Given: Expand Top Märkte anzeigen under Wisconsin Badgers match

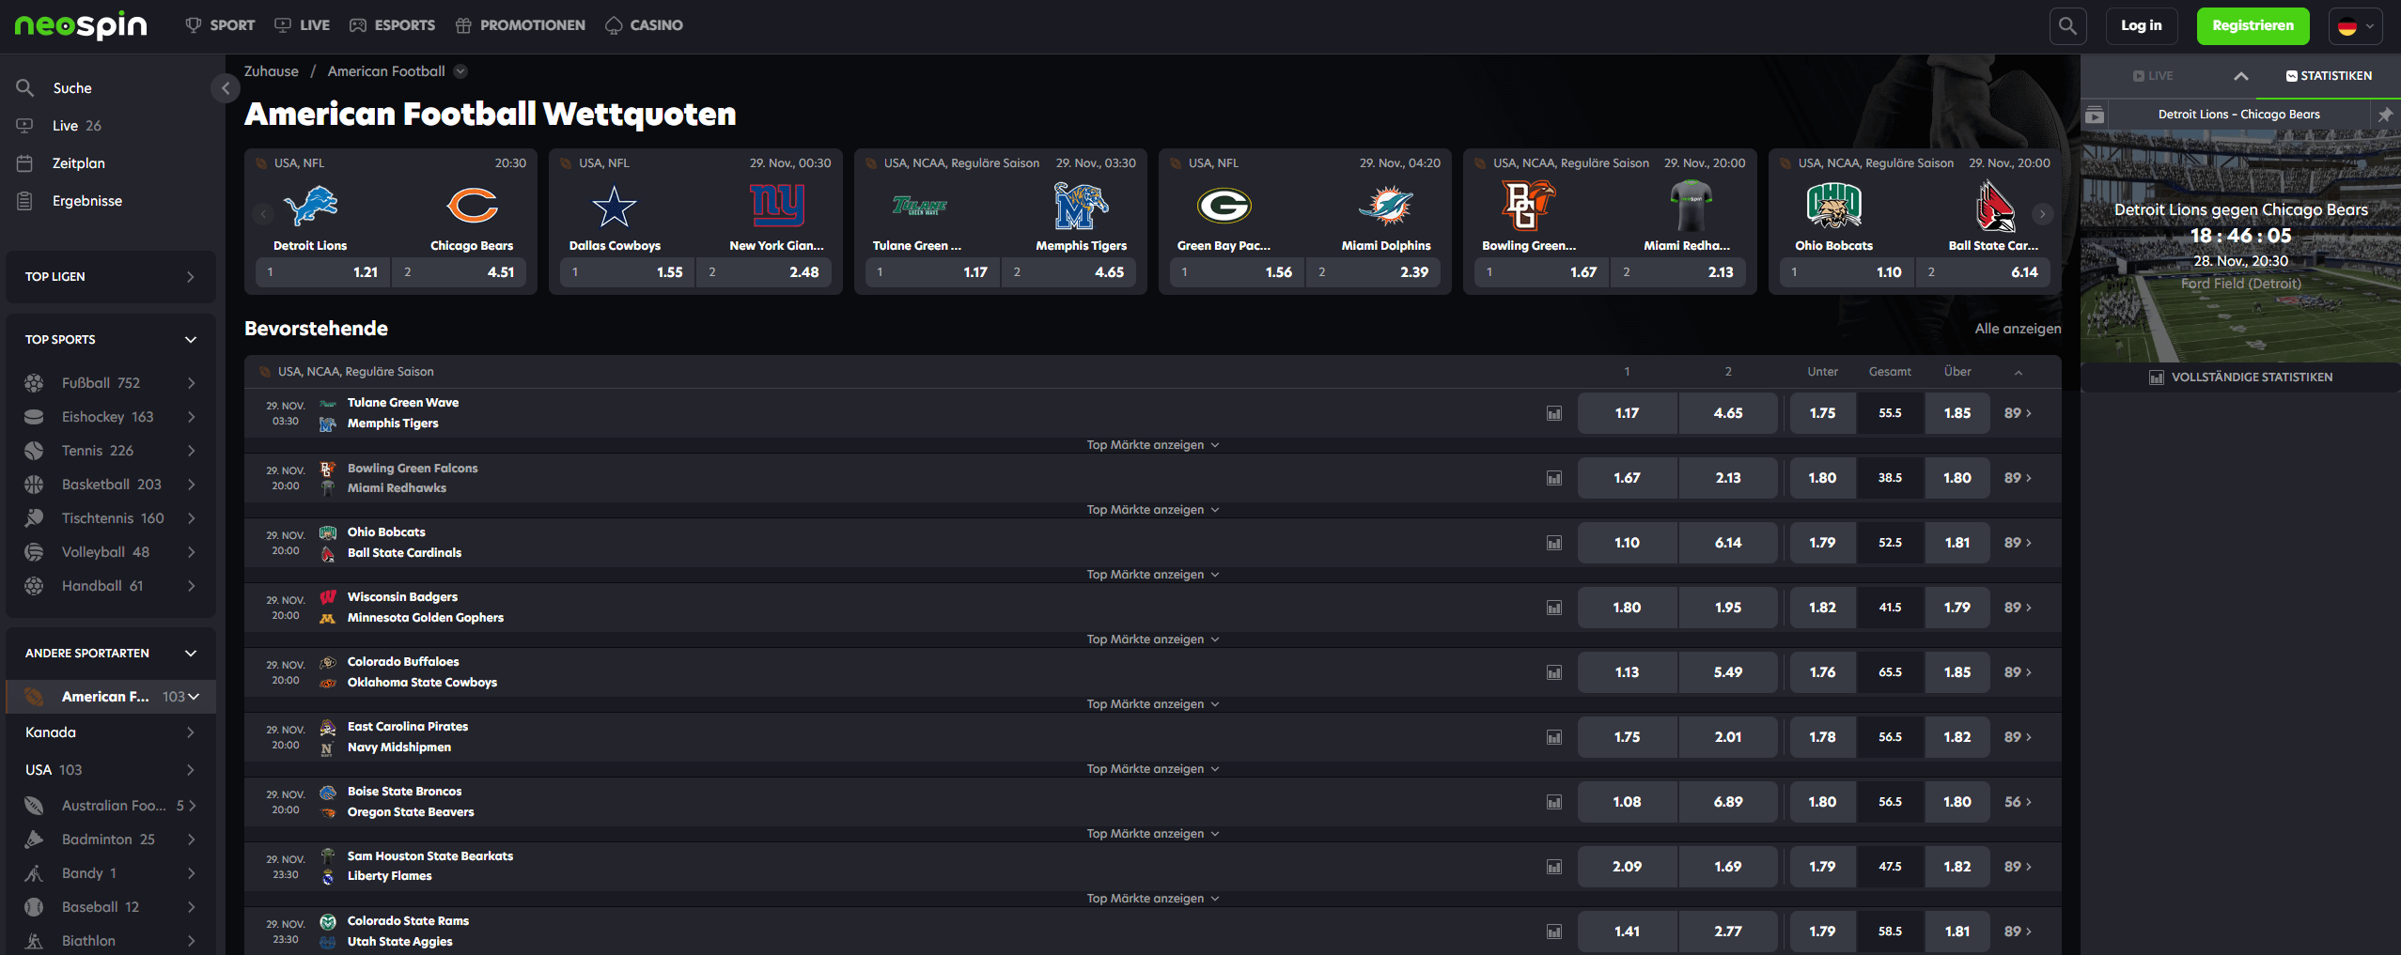Looking at the screenshot, I should 1153,639.
